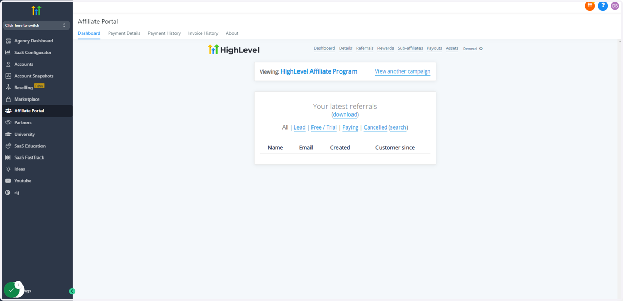Open the Details link in HighLevel nav
The image size is (623, 301).
345,48
